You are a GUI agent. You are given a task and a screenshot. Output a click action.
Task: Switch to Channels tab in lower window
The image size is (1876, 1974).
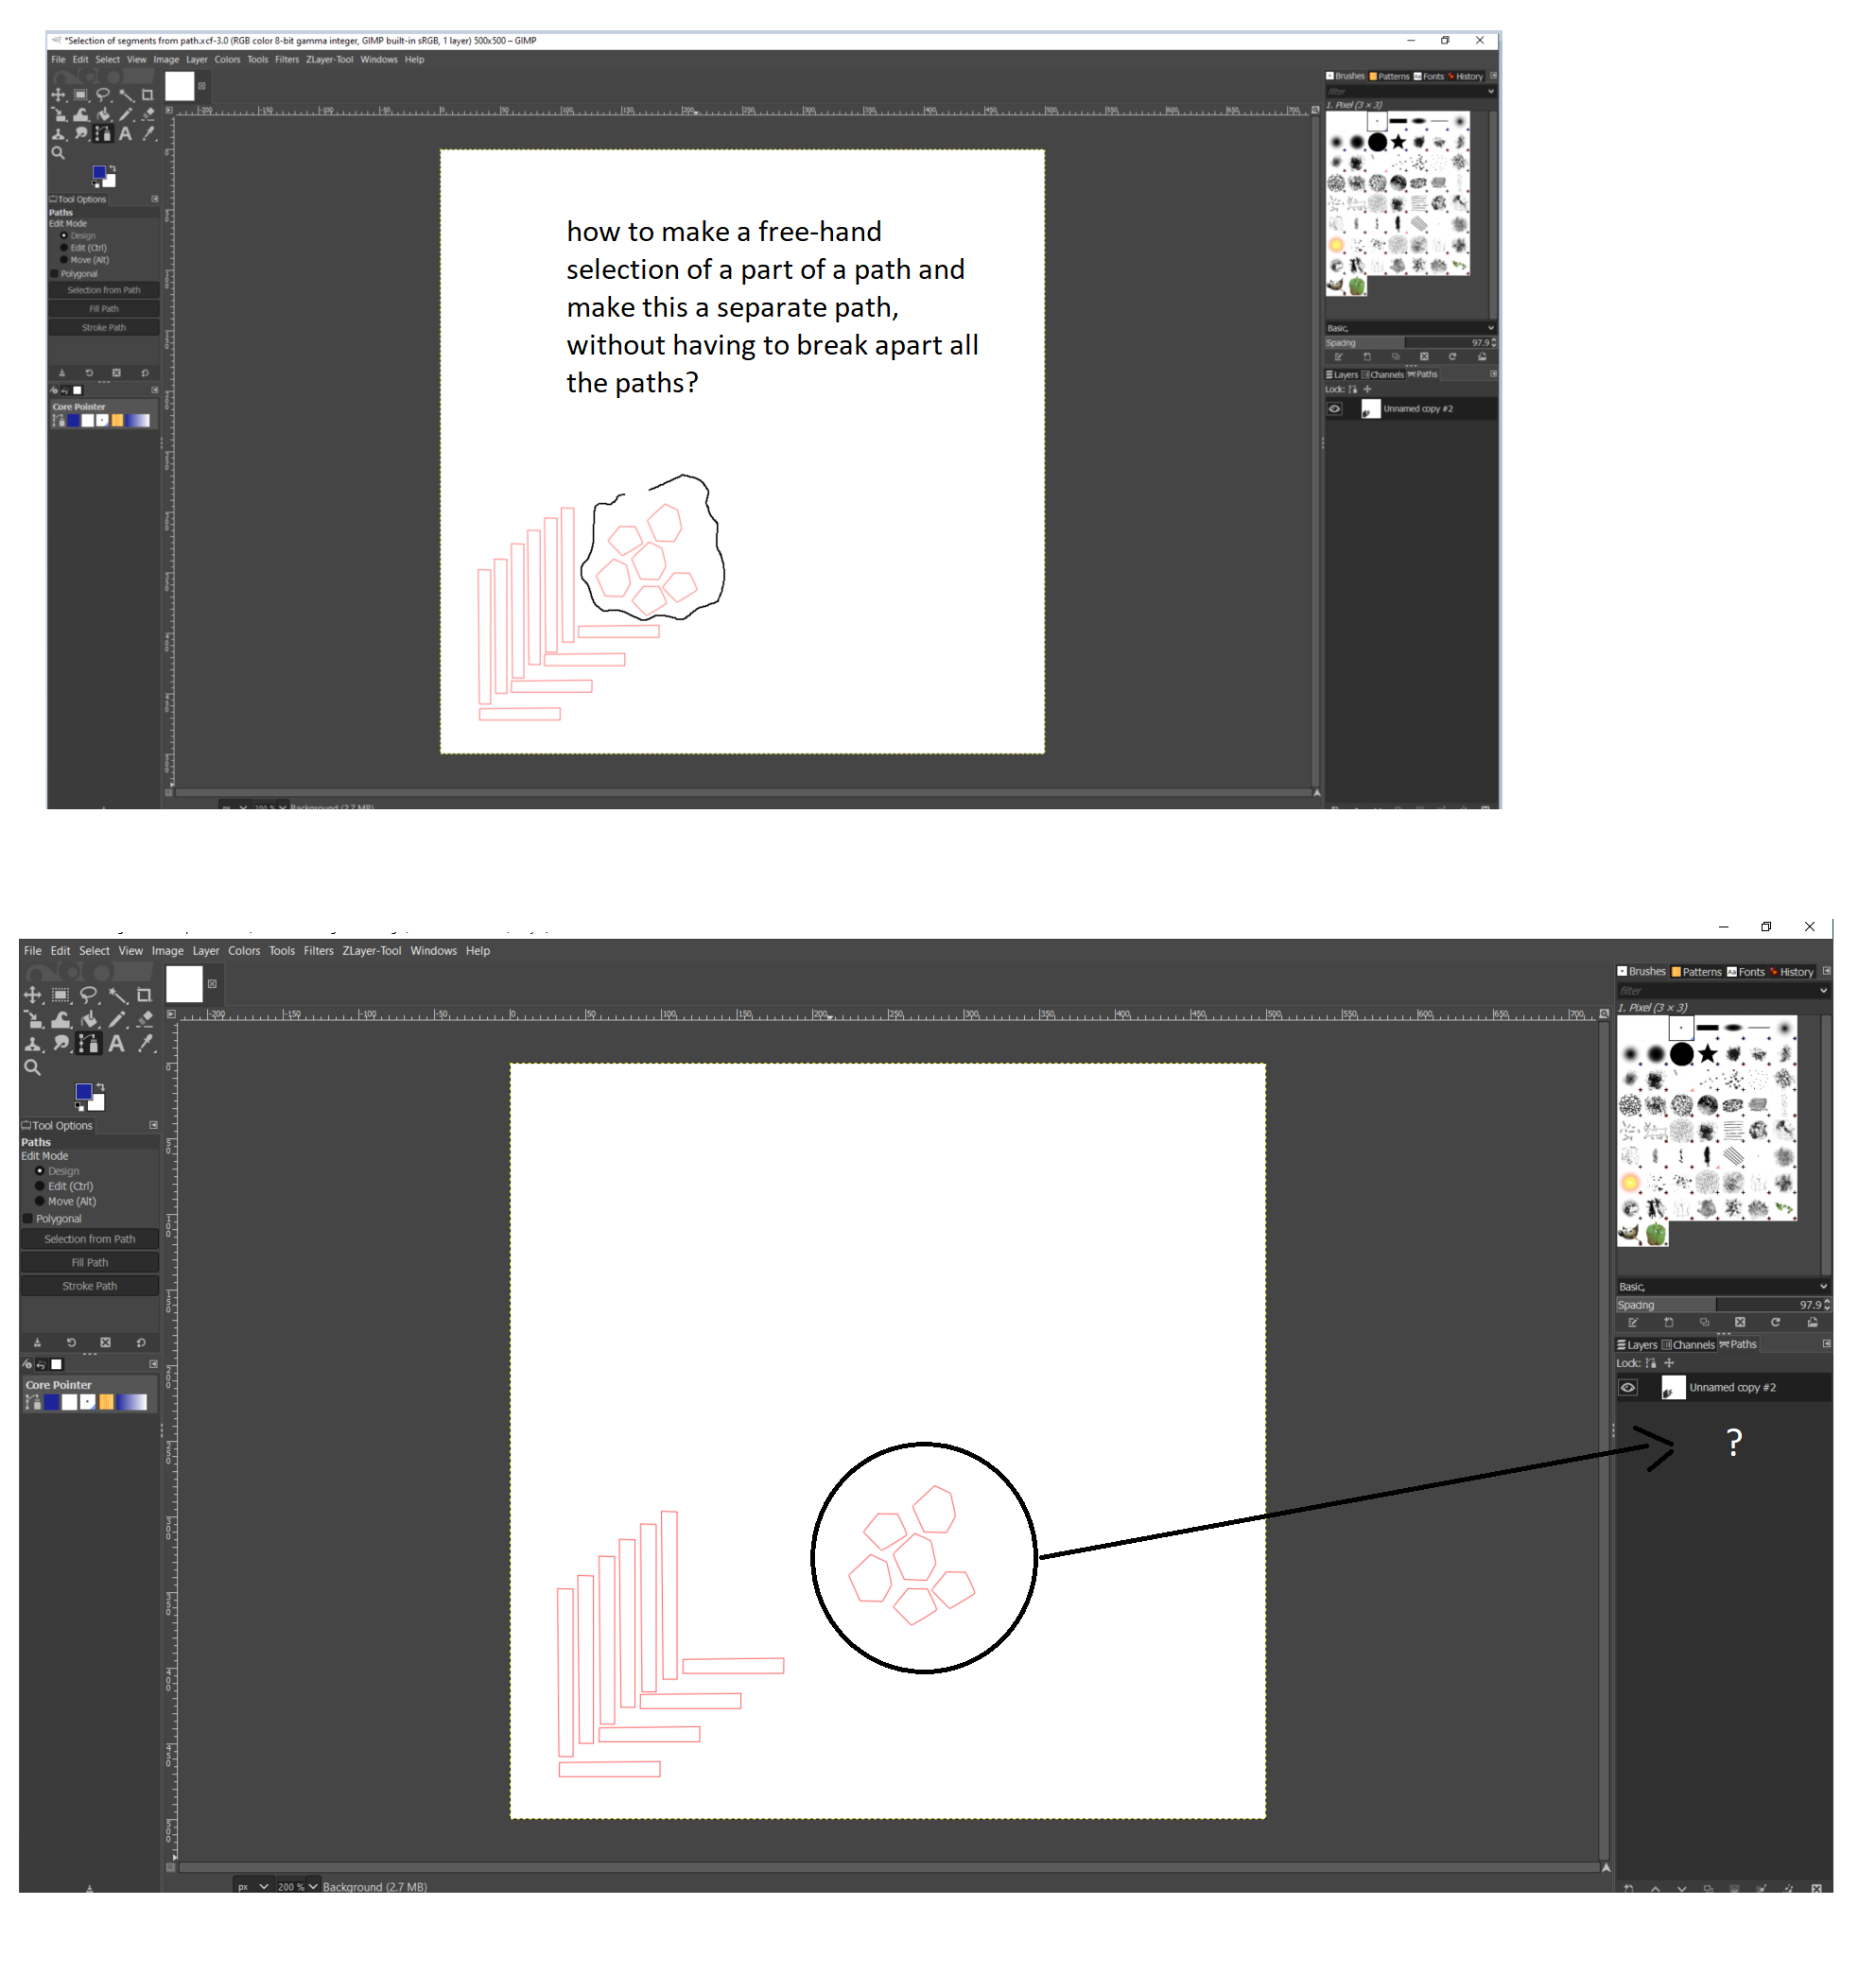[1689, 1345]
